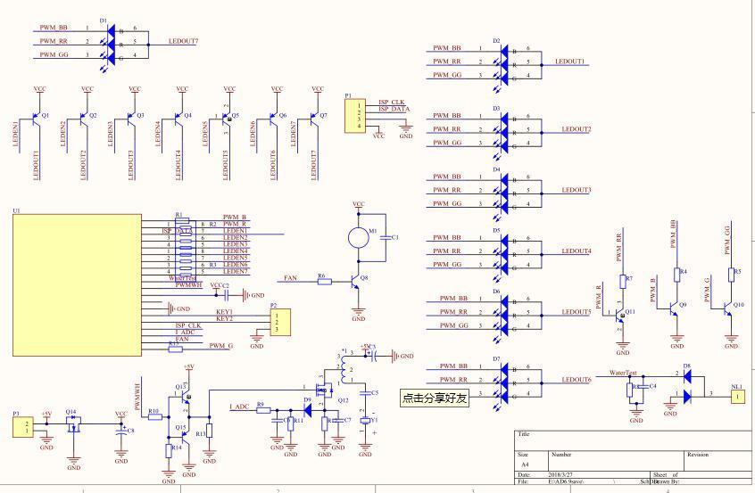This screenshot has width=755, height=493.
Task: Click the M1 fan motor symbol
Action: (x=358, y=236)
